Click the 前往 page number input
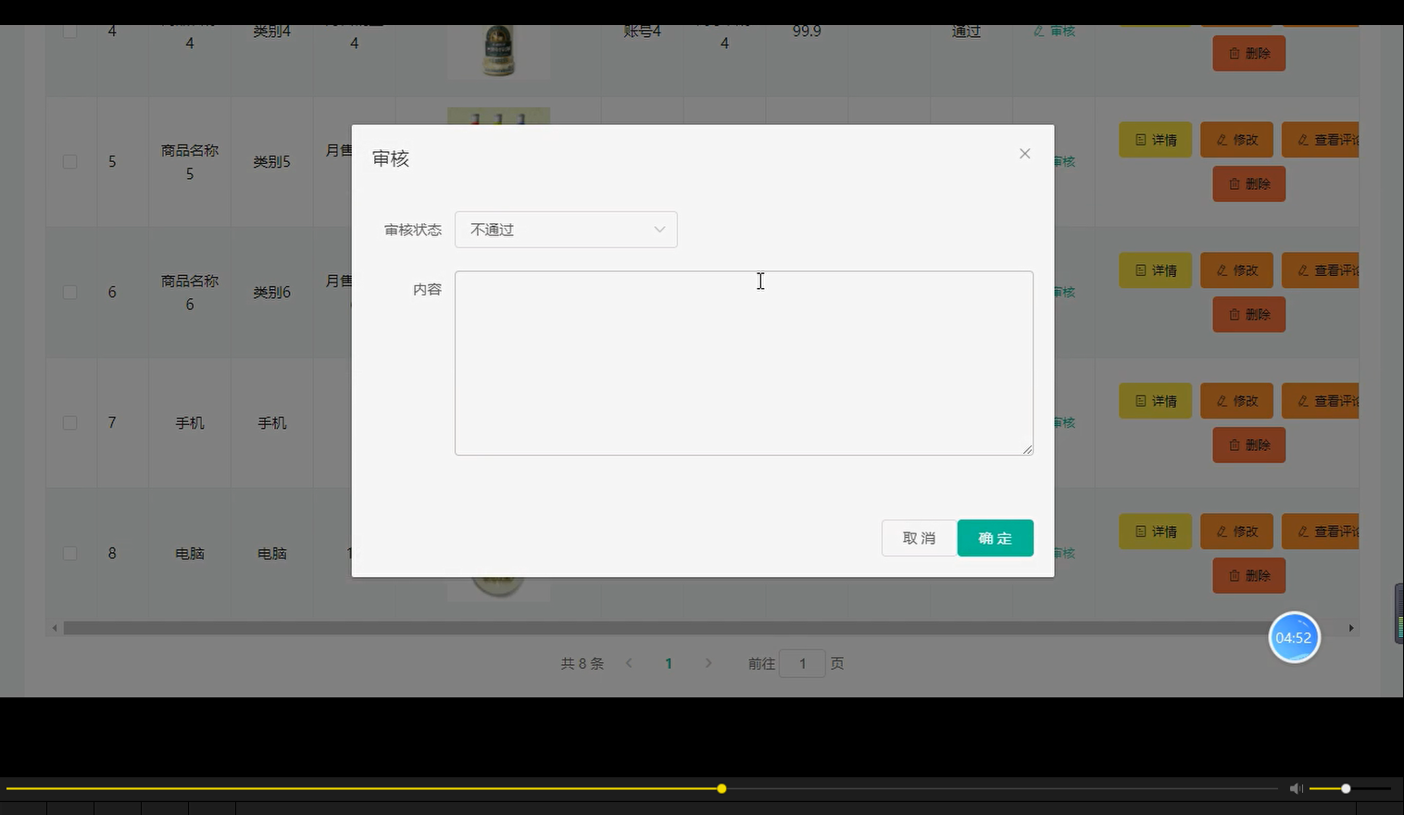 pos(802,663)
